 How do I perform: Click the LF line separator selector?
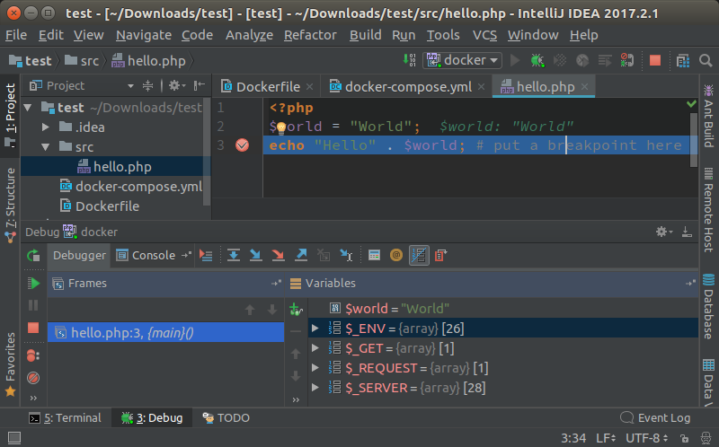[606, 438]
